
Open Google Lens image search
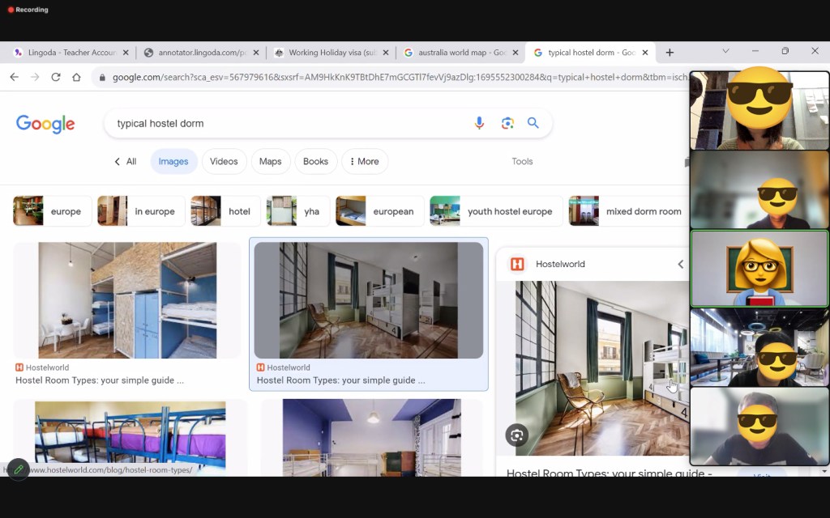(x=507, y=123)
